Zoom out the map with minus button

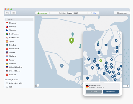[x=124, y=86]
